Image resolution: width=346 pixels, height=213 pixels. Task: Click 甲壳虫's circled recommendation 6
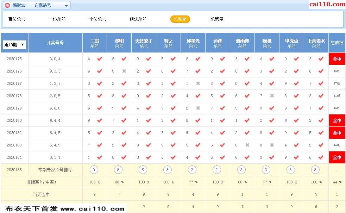click(x=290, y=170)
